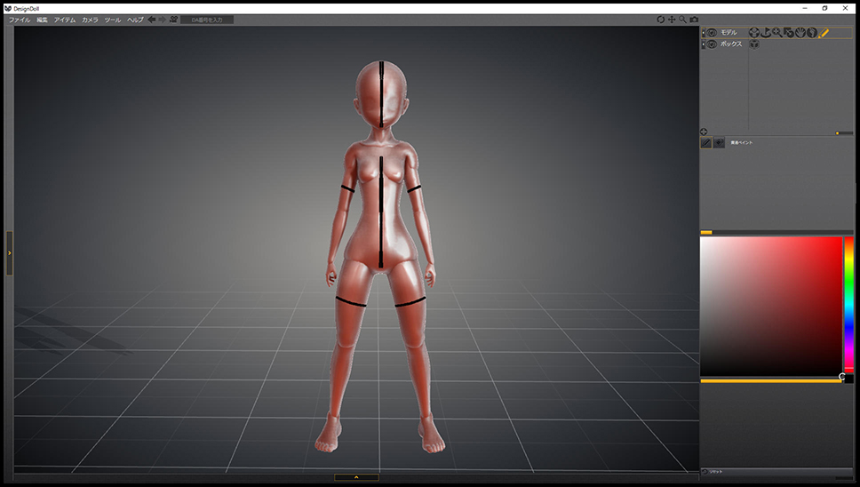The width and height of the screenshot is (860, 487).
Task: Expand the left side panel arrow
Action: pos(9,252)
